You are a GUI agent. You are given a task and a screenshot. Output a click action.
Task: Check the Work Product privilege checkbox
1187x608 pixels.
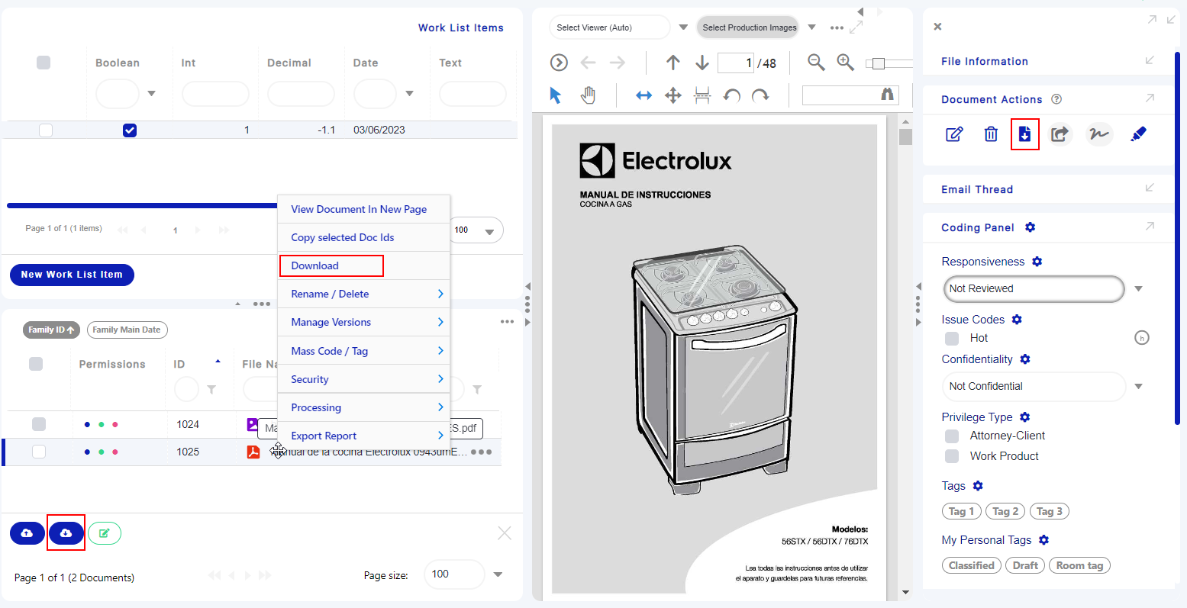tap(952, 456)
